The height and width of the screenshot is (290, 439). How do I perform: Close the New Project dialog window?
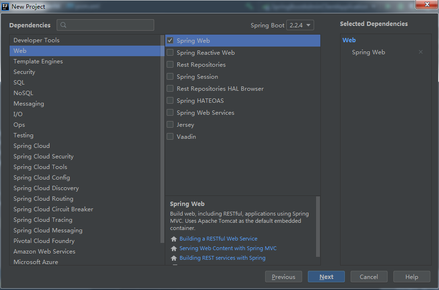pyautogui.click(x=427, y=4)
